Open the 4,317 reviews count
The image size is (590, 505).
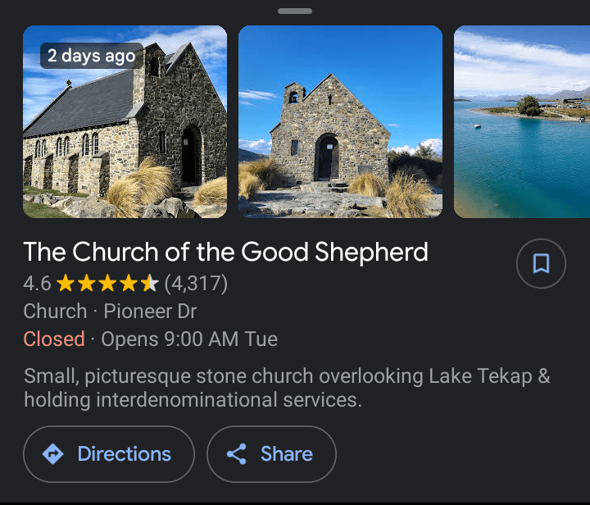tap(196, 284)
